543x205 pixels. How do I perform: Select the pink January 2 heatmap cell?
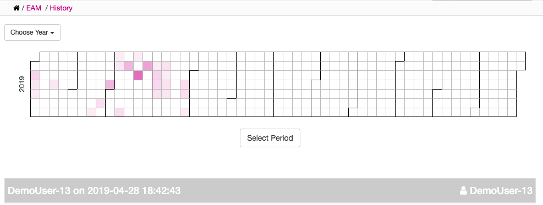(x=35, y=75)
